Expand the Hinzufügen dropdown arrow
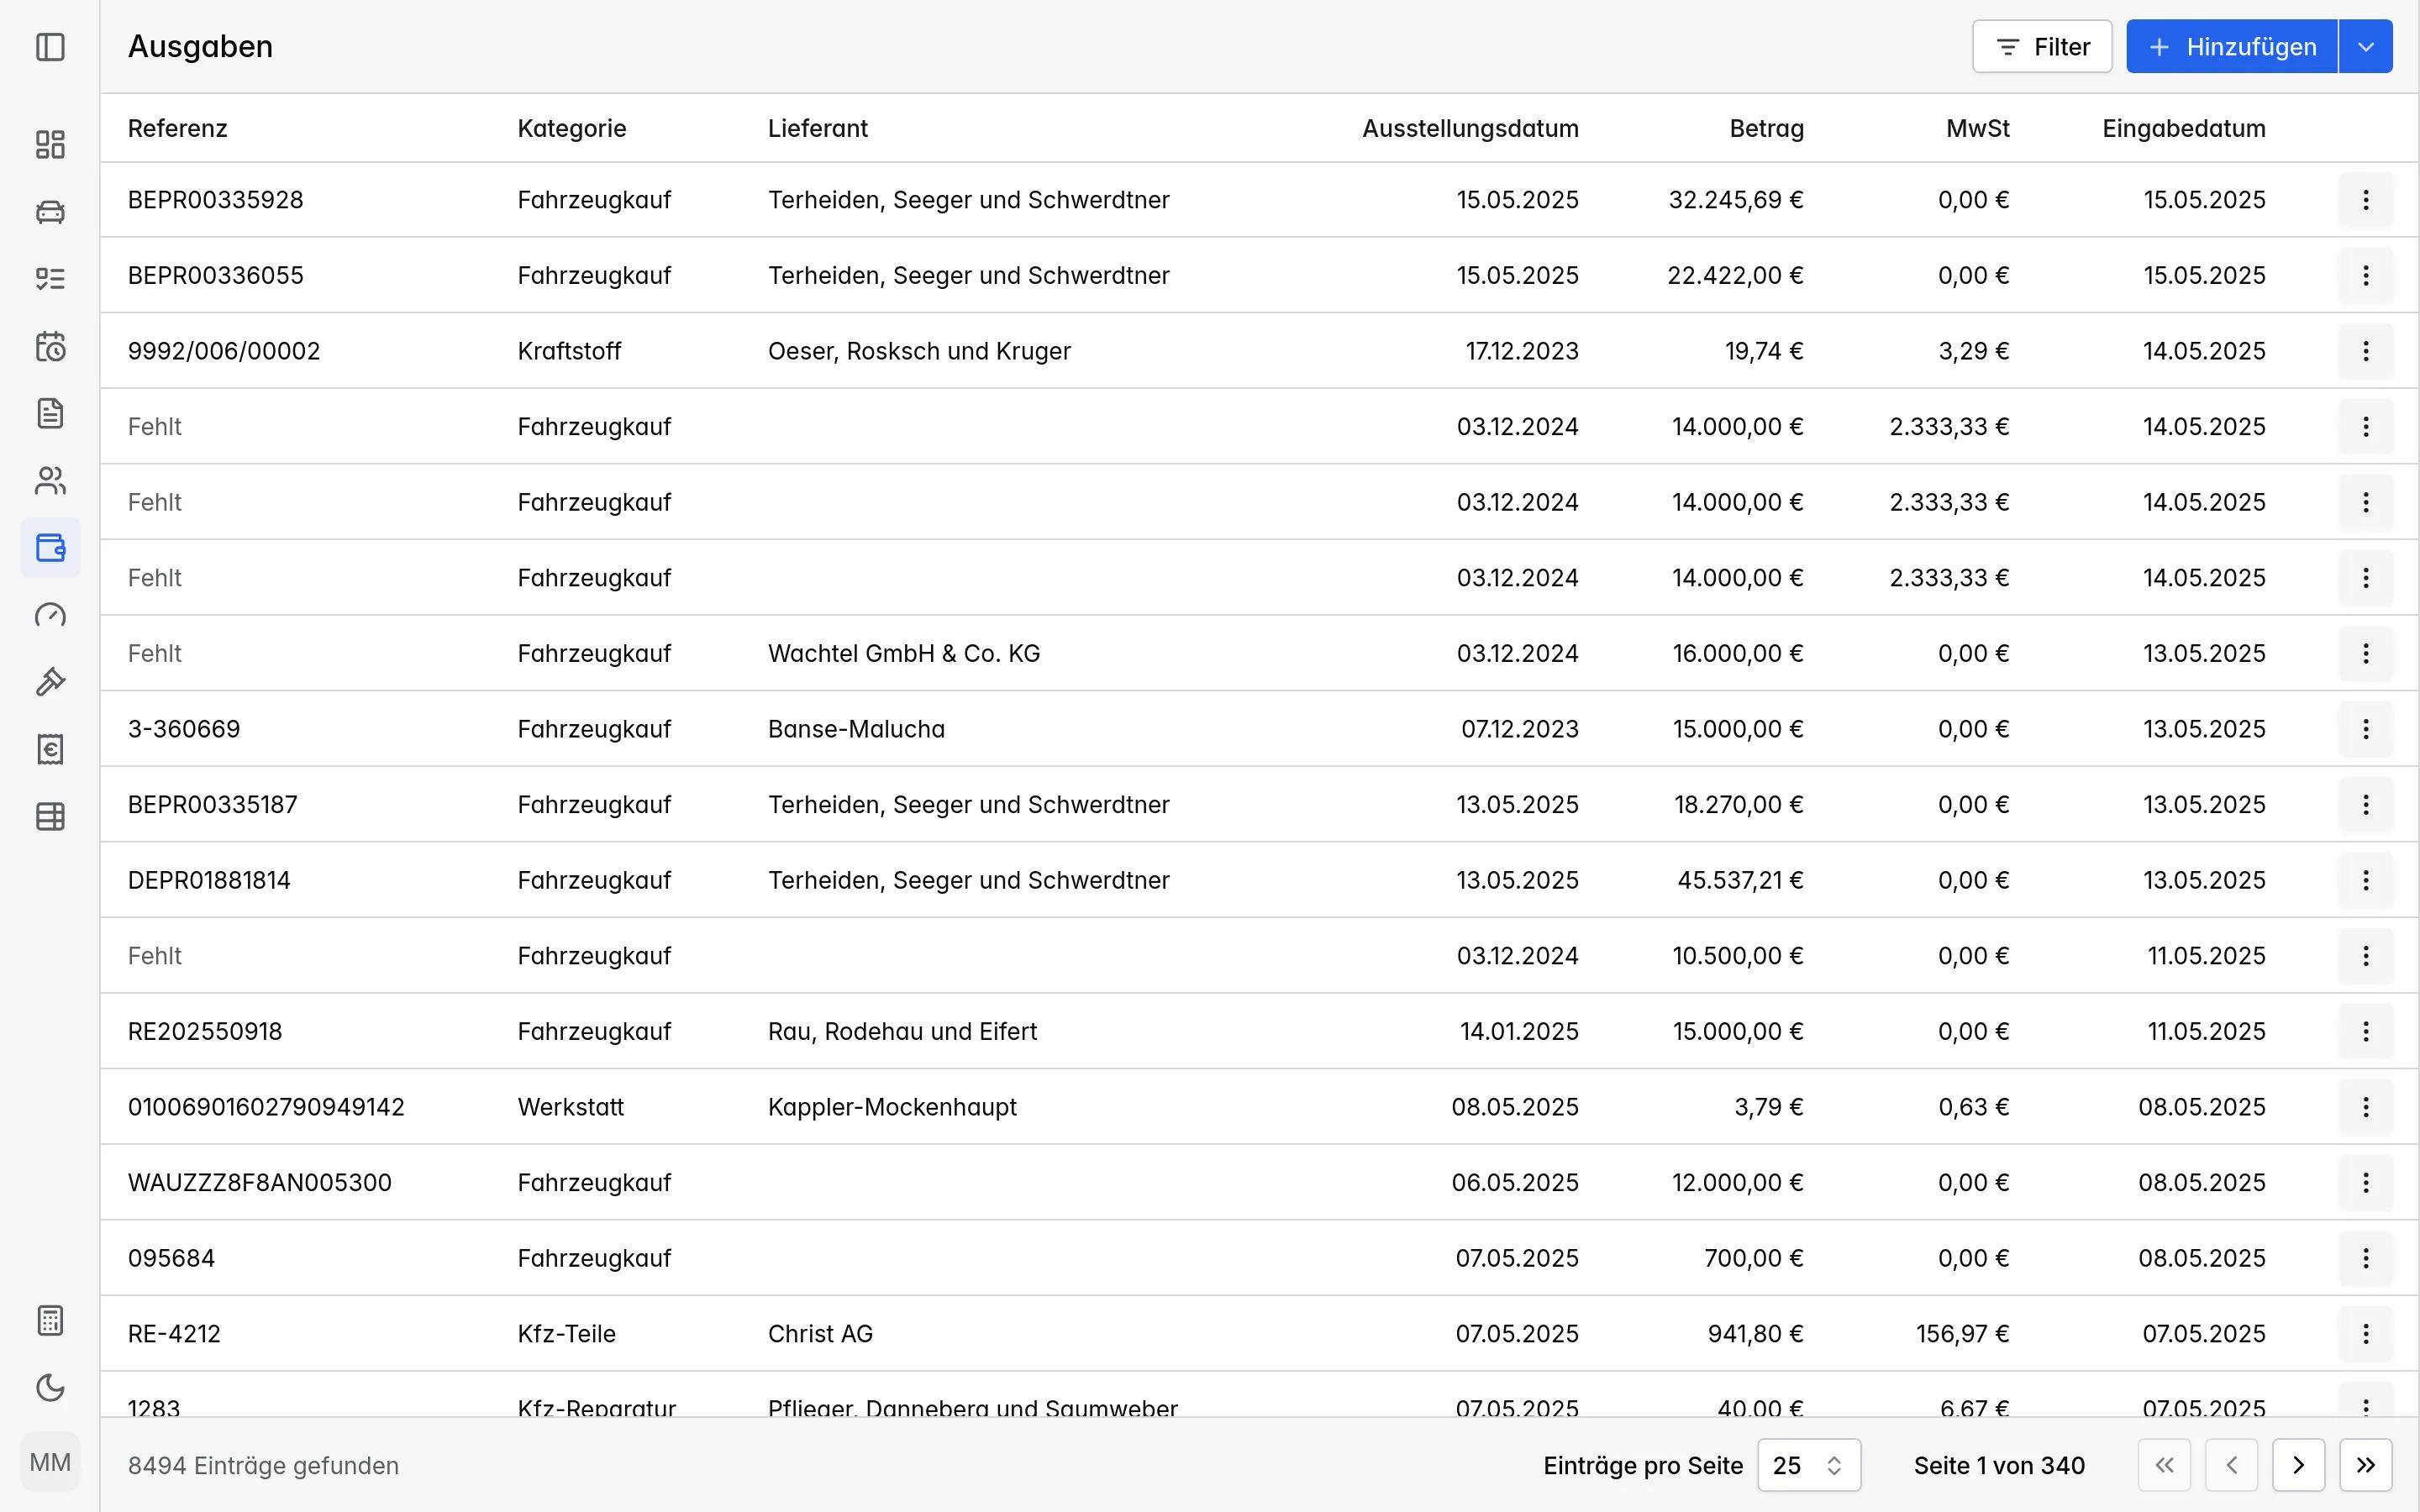This screenshot has width=2420, height=1512. click(2366, 47)
